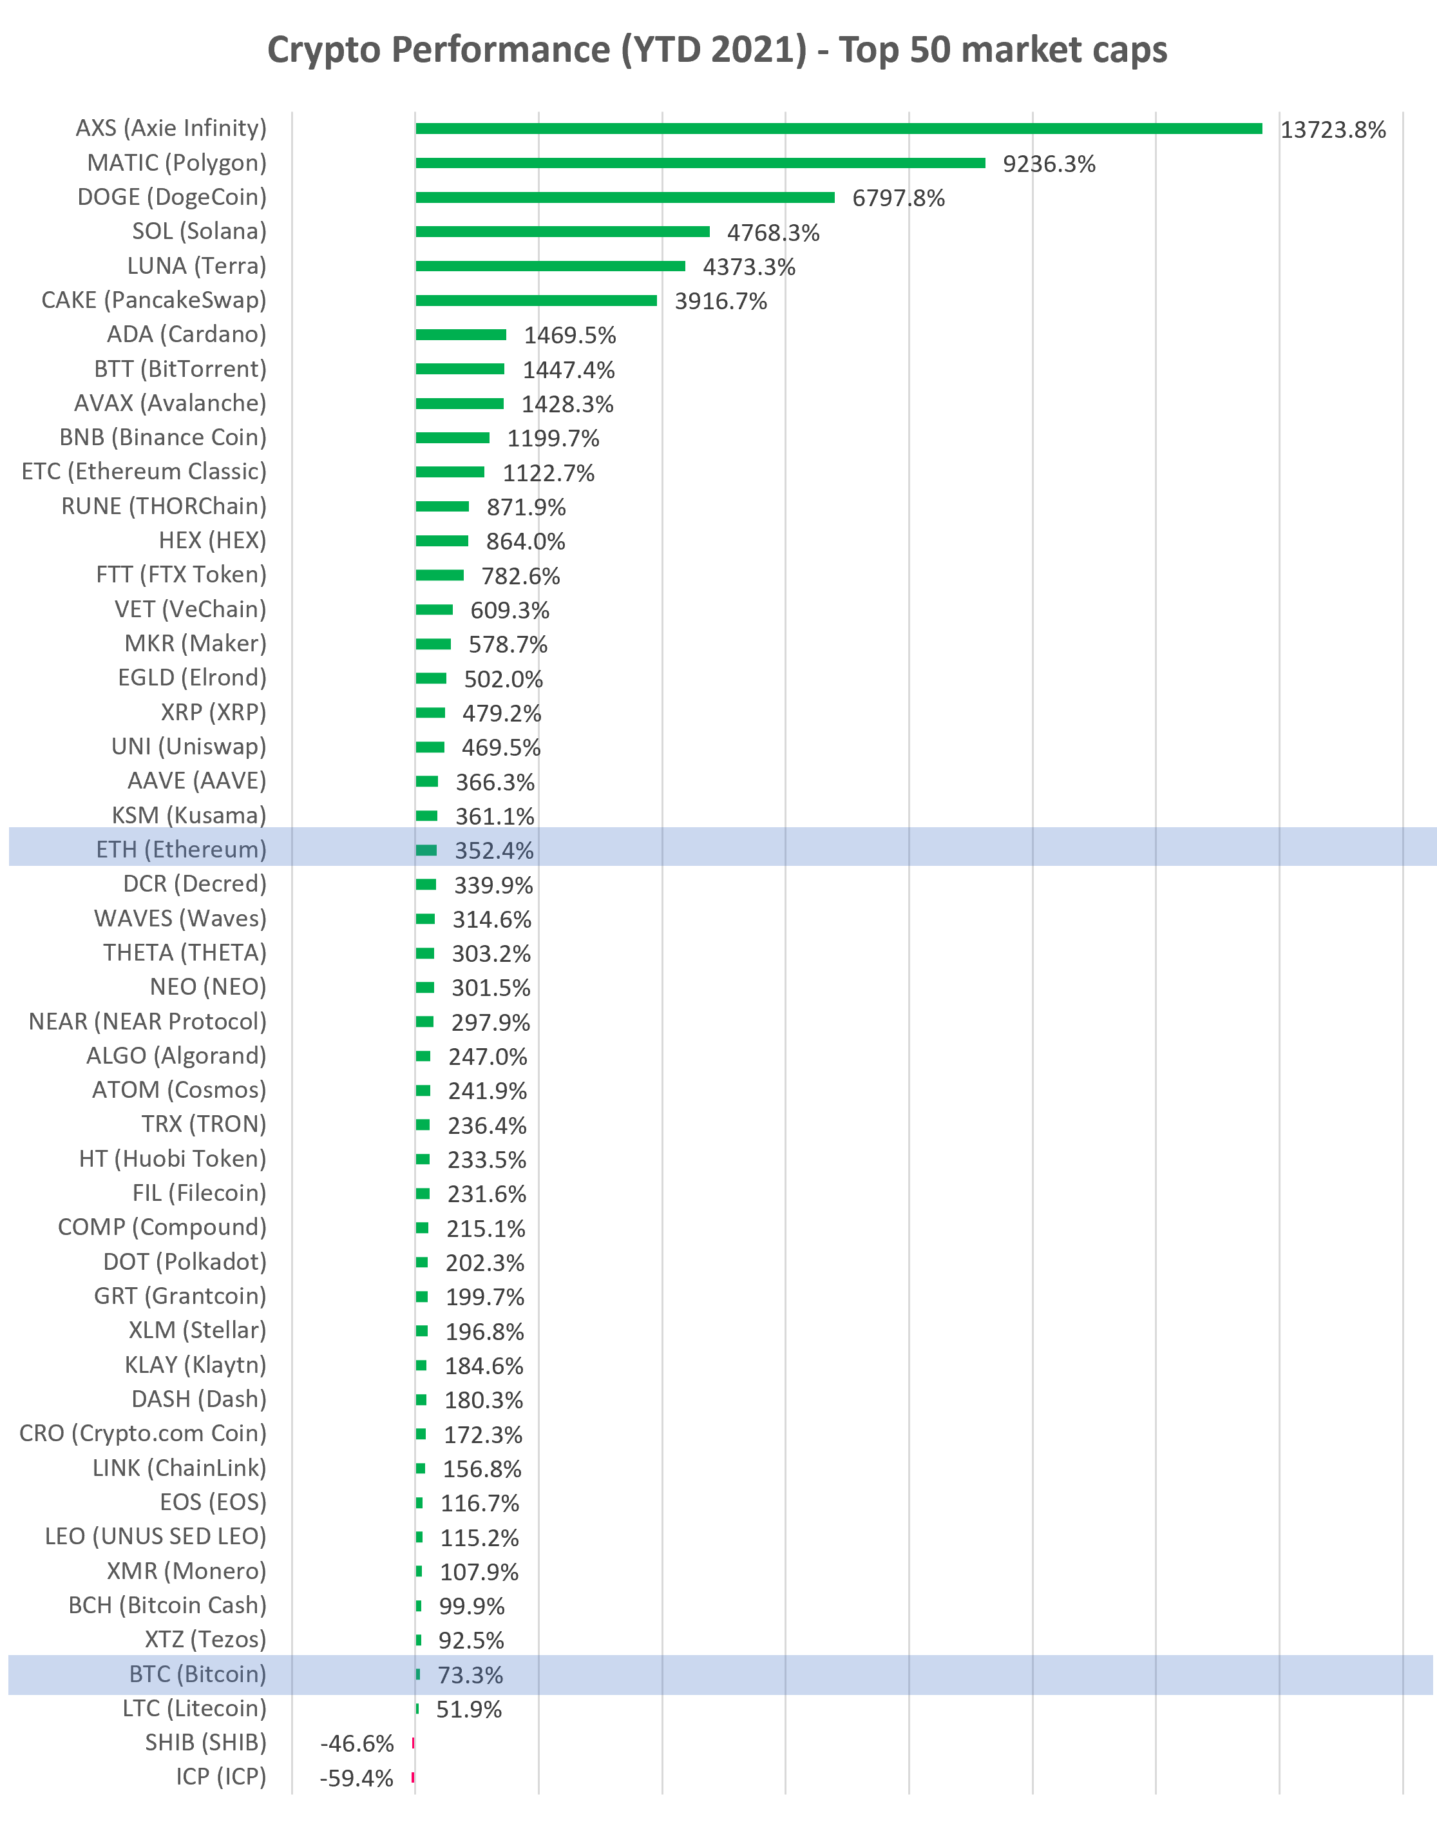Select the 'LUNA (Terra)' label
The width and height of the screenshot is (1437, 1829).
(197, 266)
